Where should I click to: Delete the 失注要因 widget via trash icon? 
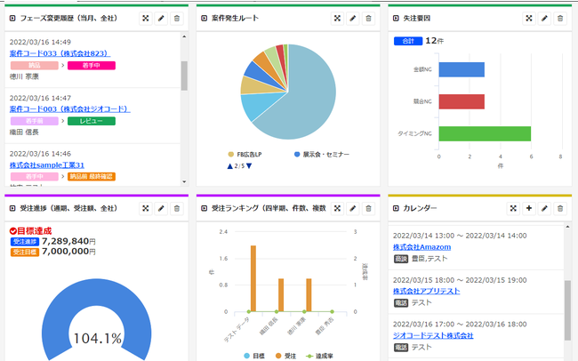[x=560, y=18]
